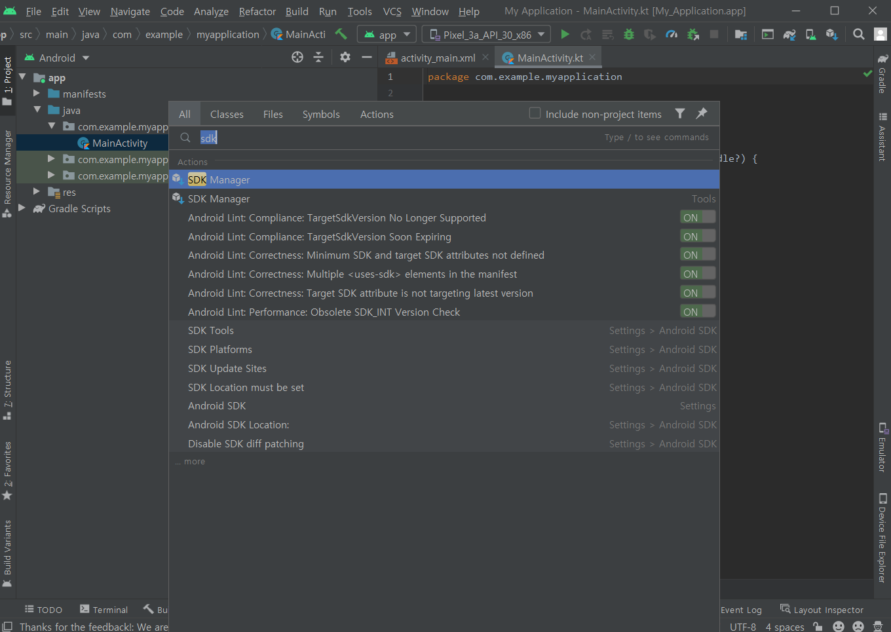Click the Profile app gauge icon
The image size is (891, 632).
point(672,34)
